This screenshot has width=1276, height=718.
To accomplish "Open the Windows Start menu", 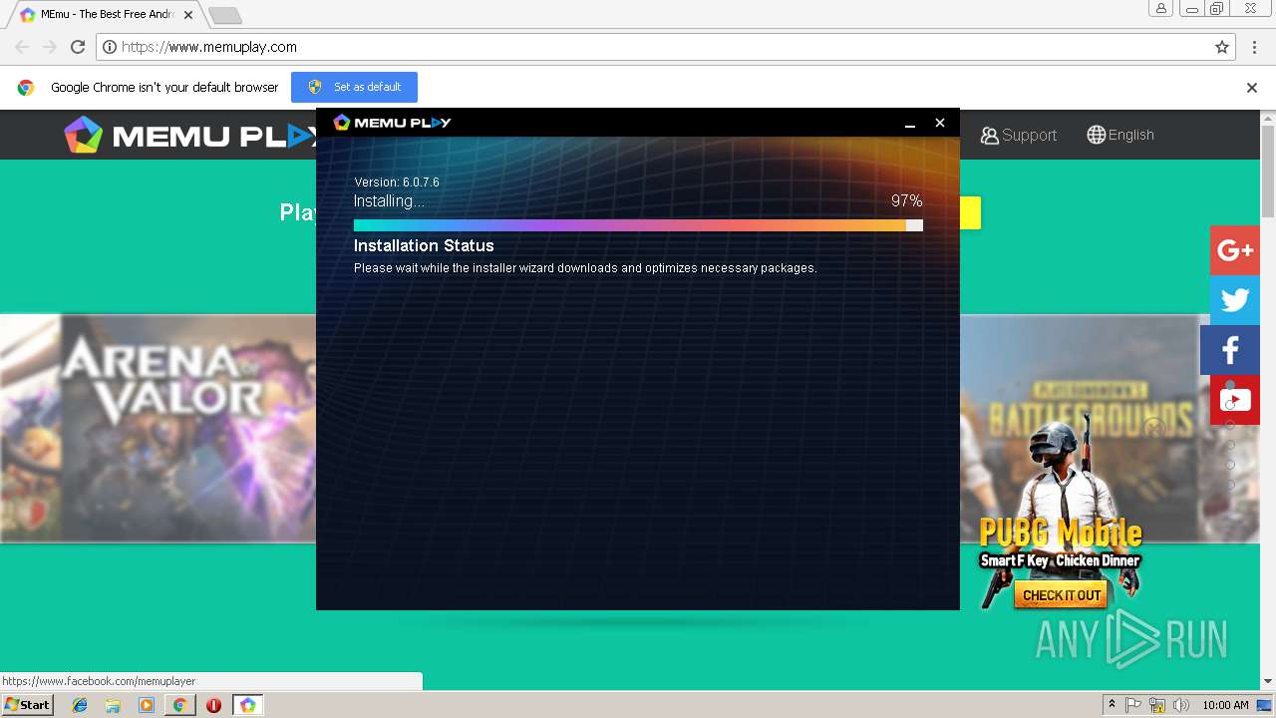I will (27, 705).
